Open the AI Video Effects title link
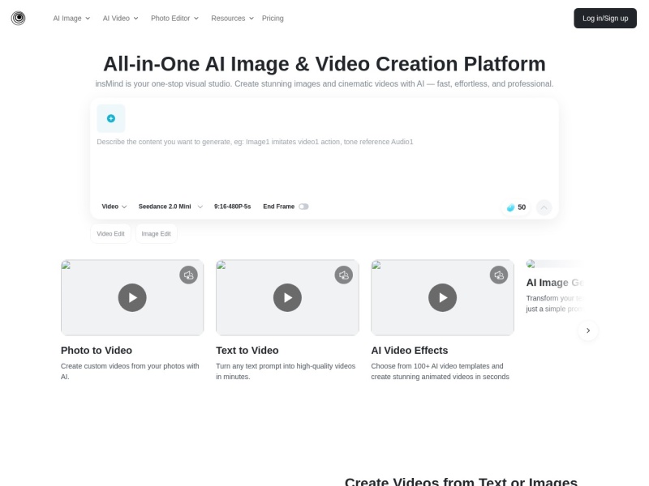The width and height of the screenshot is (649, 486). [410, 351]
